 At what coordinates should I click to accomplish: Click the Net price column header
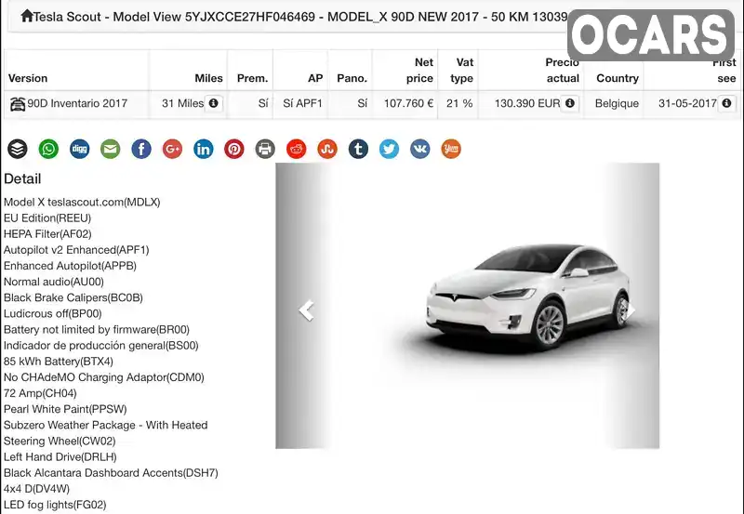point(420,71)
